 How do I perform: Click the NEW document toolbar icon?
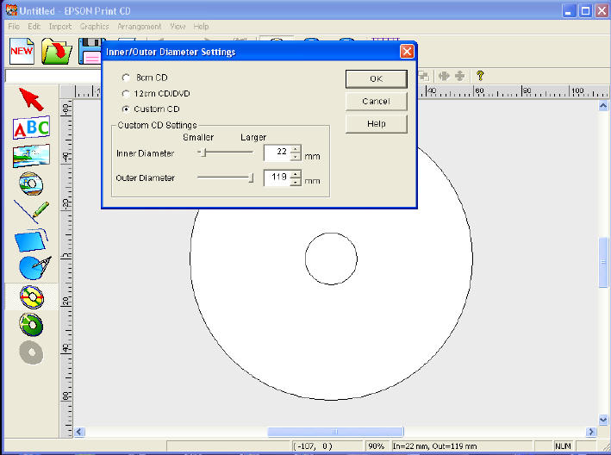pyautogui.click(x=22, y=51)
